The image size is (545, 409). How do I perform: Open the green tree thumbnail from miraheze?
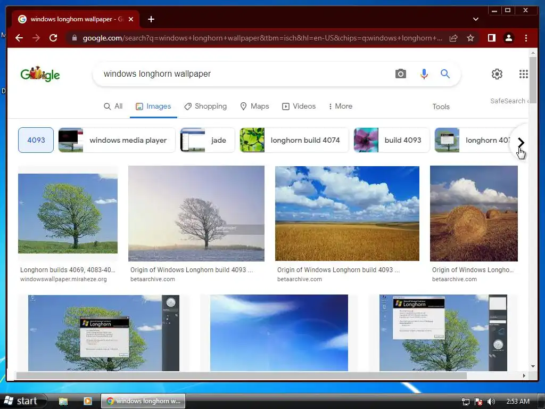pos(68,214)
